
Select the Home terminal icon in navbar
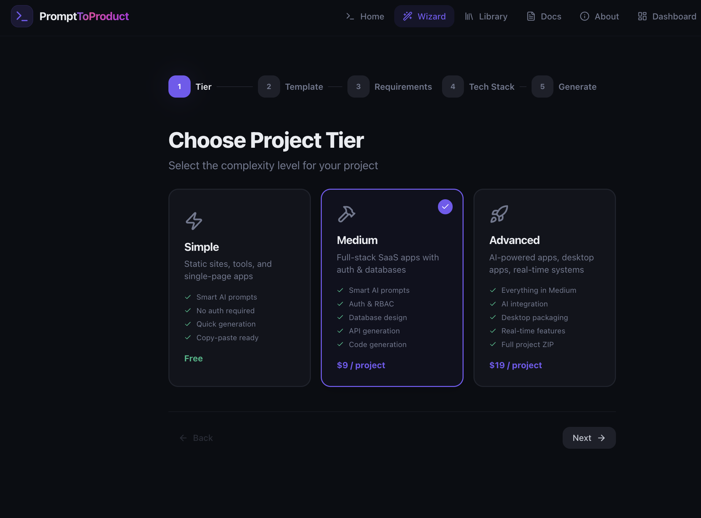350,16
